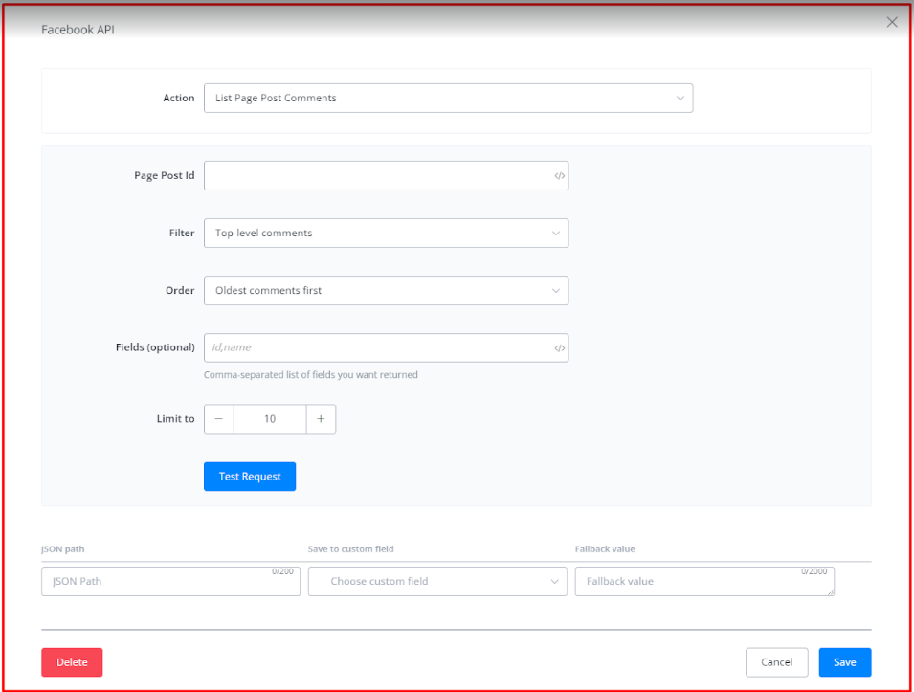This screenshot has width=914, height=692.
Task: Decrease the limit with minus button
Action: (x=219, y=419)
